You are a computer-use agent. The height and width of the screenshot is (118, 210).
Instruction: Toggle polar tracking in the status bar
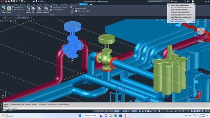pos(128,111)
